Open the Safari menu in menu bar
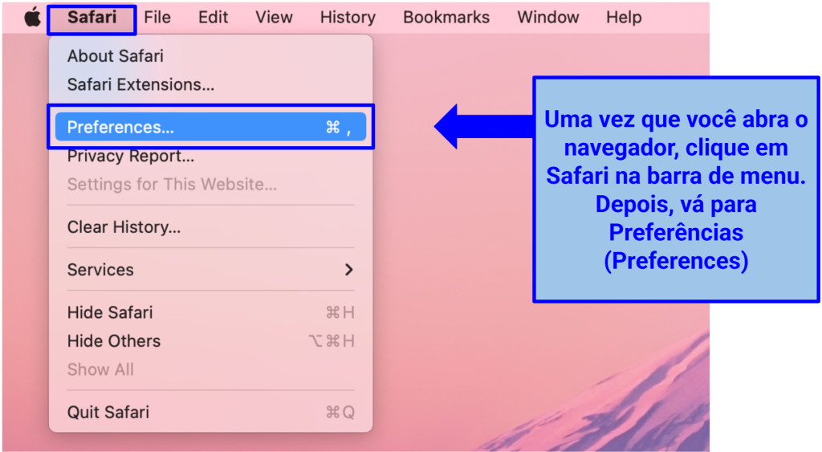The image size is (822, 452). coord(92,18)
